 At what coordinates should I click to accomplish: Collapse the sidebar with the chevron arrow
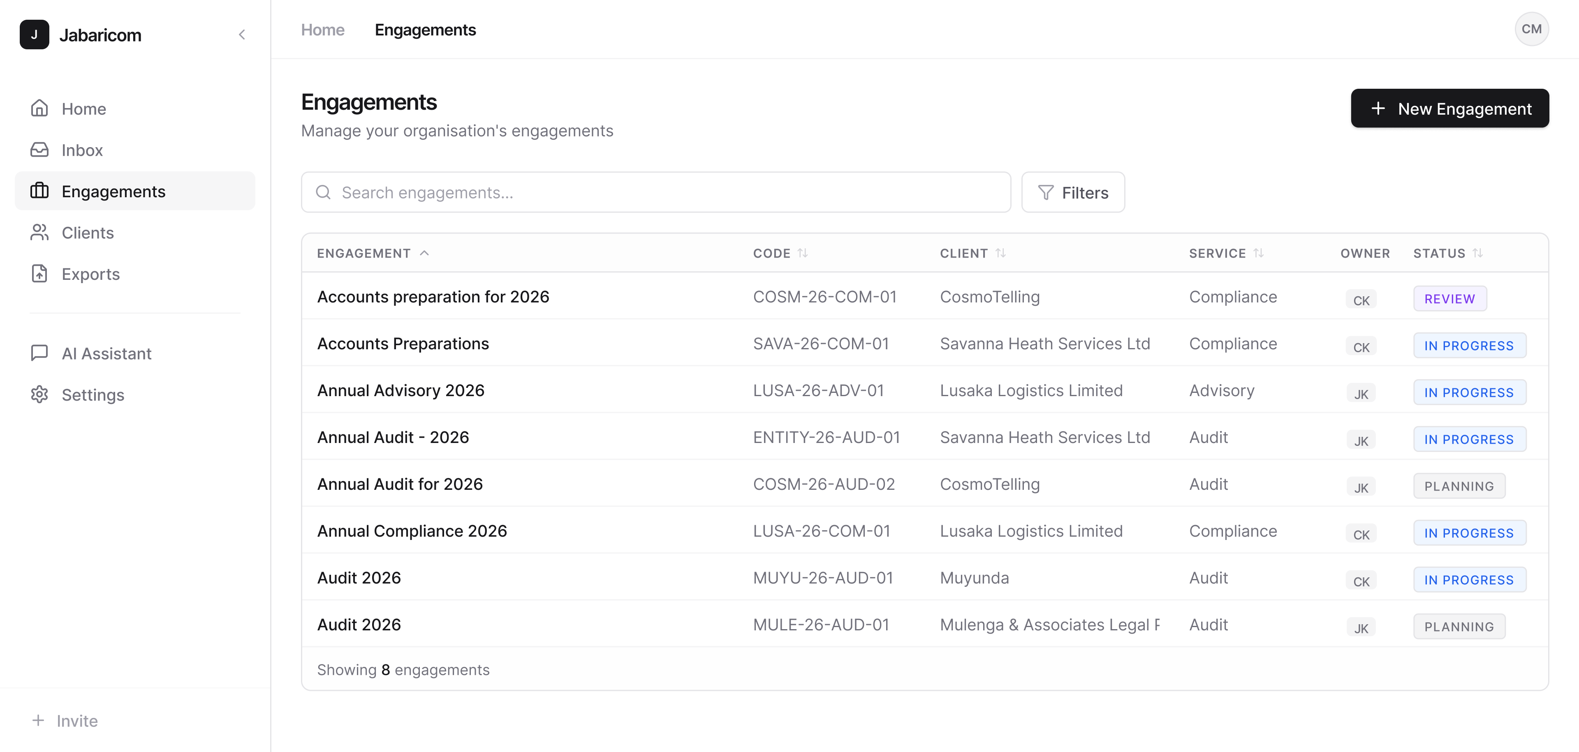242,34
